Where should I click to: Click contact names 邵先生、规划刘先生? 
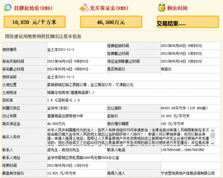pyautogui.click(x=63, y=150)
